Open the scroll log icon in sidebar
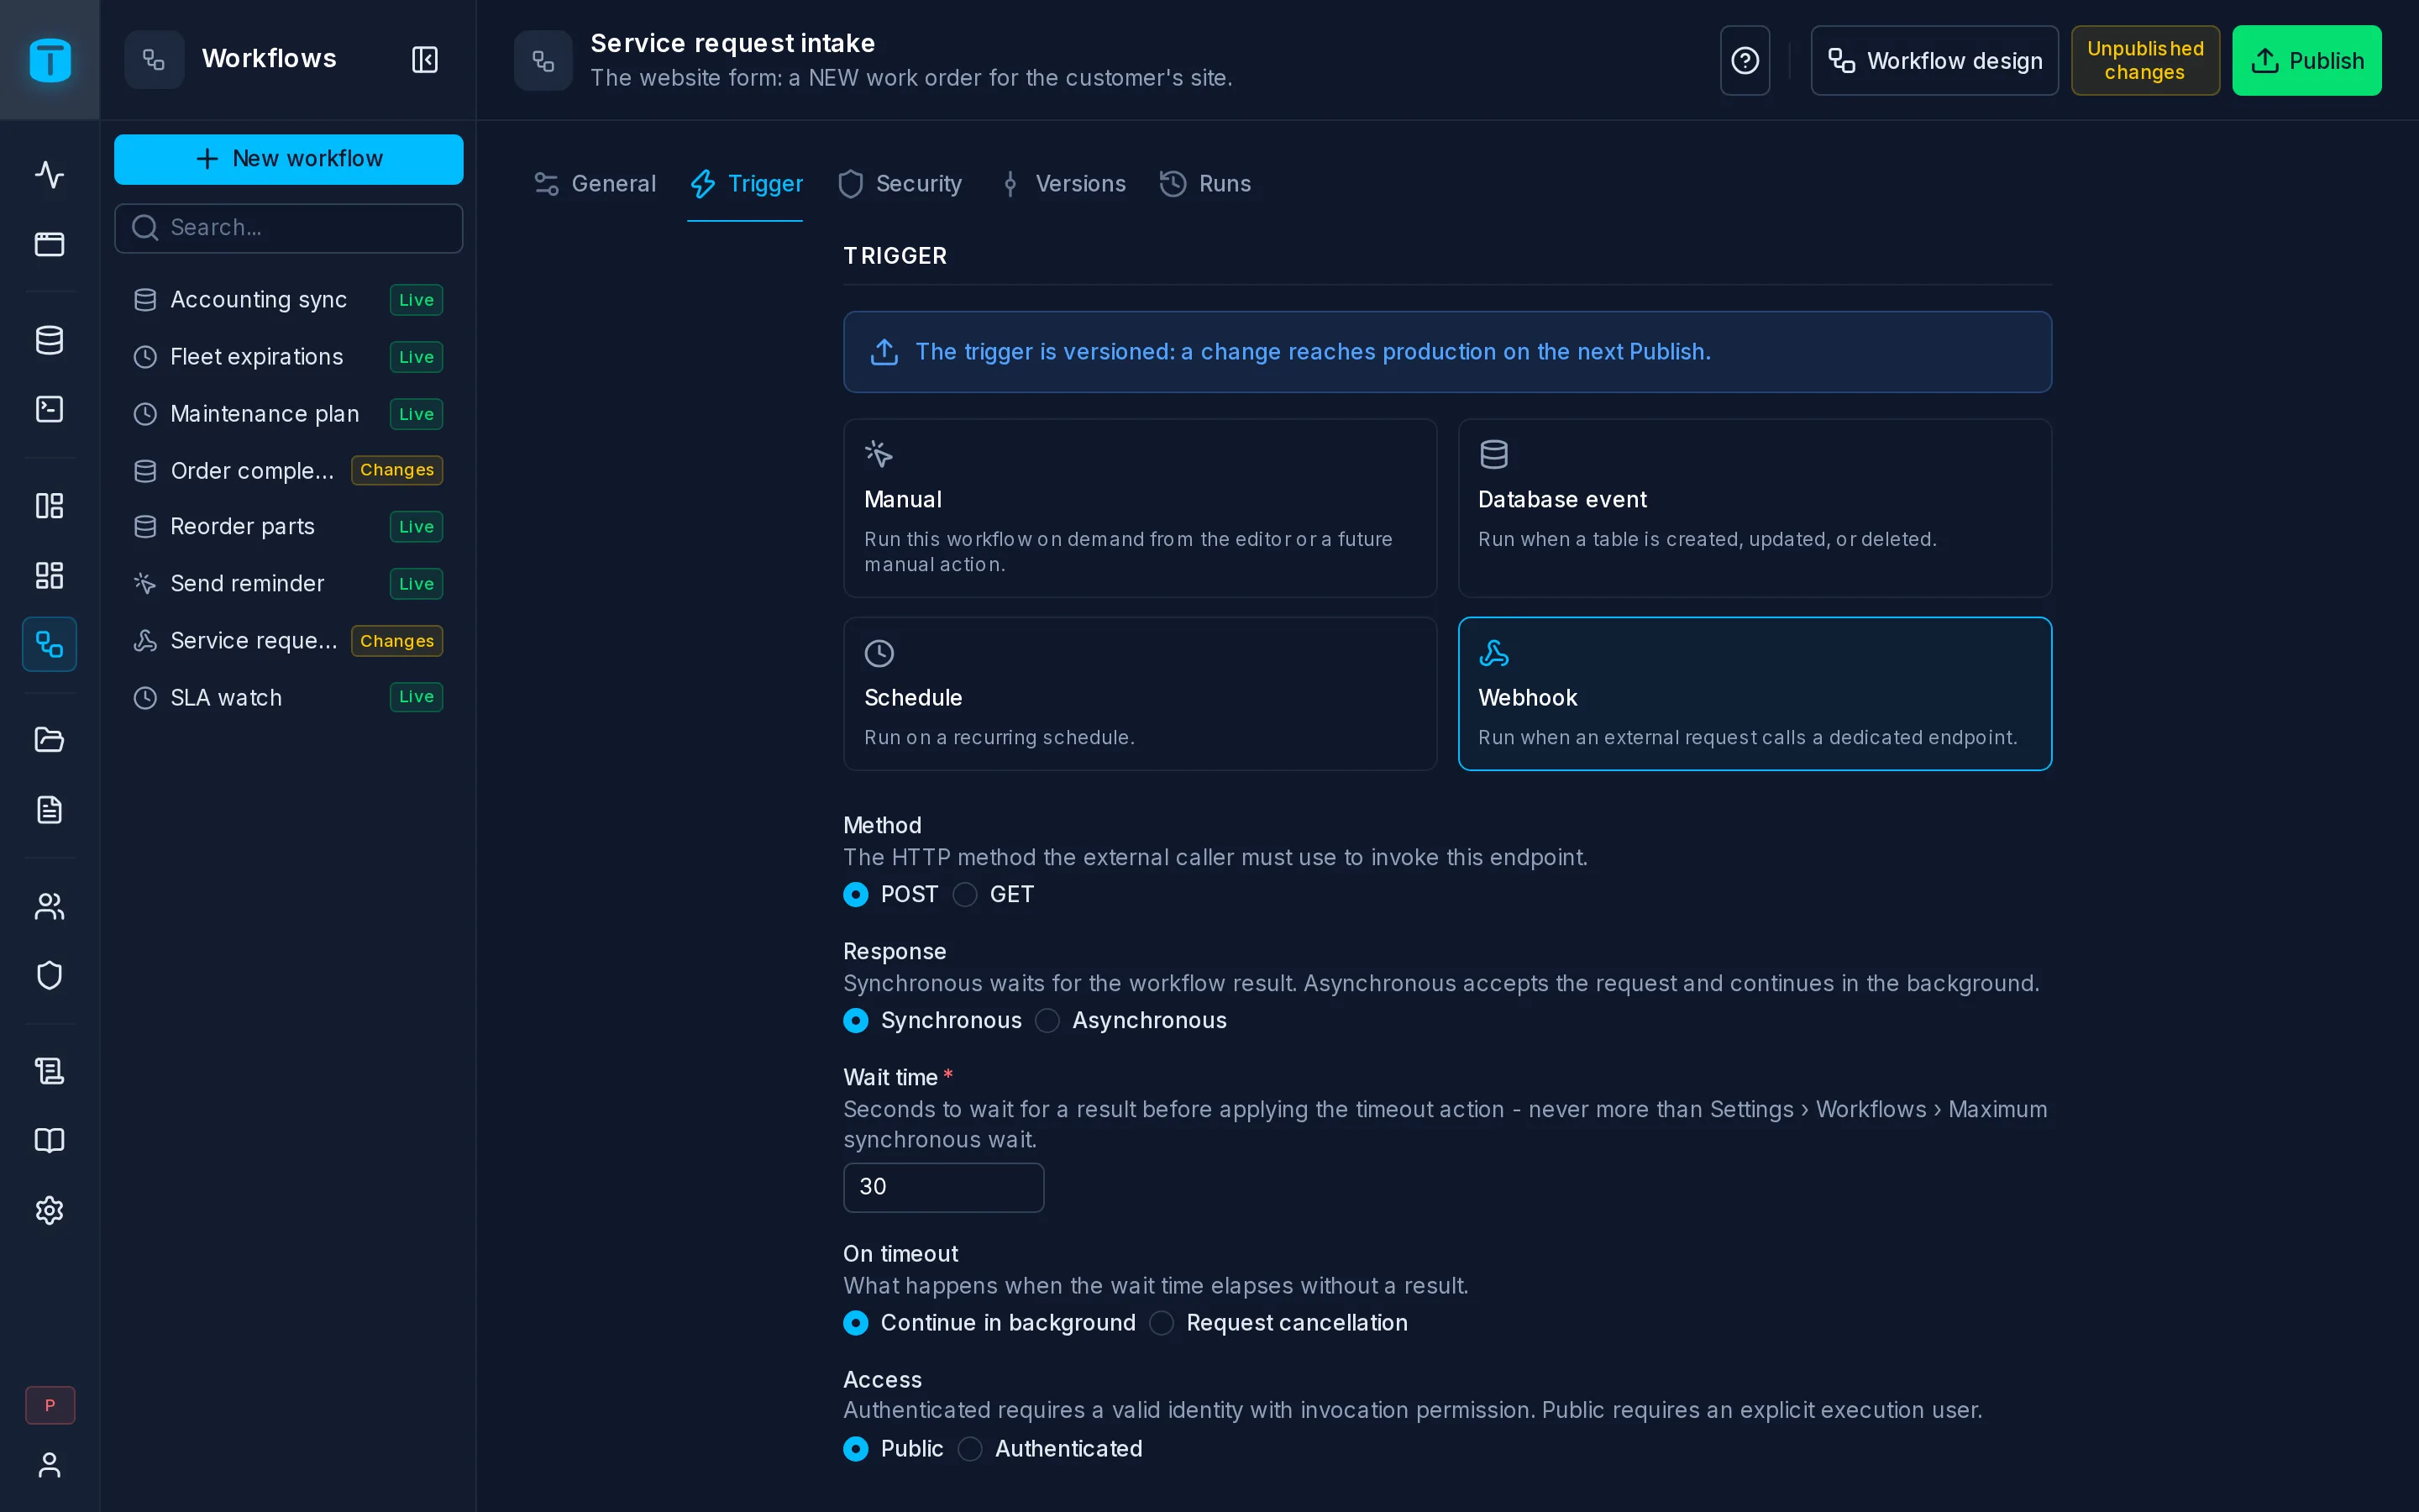The image size is (2419, 1512). 49,1071
